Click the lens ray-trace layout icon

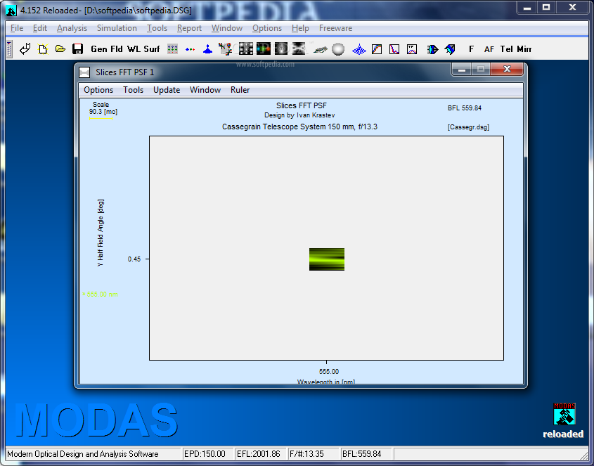[432, 49]
